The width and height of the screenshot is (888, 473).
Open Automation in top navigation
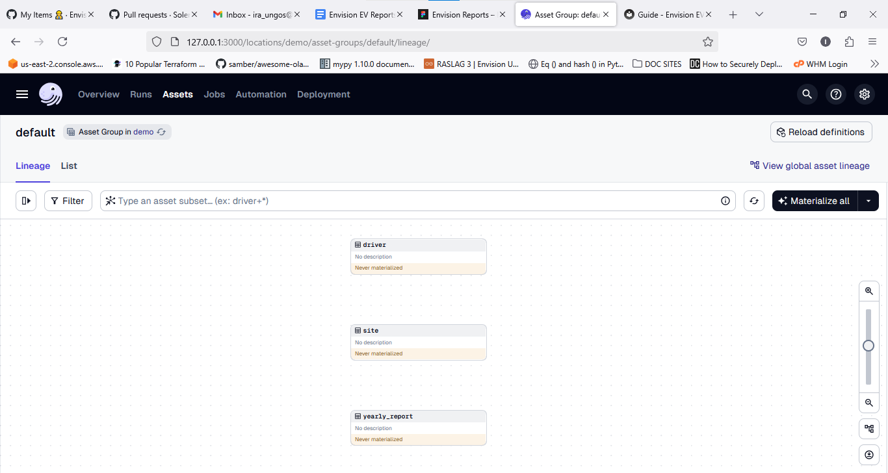(261, 94)
